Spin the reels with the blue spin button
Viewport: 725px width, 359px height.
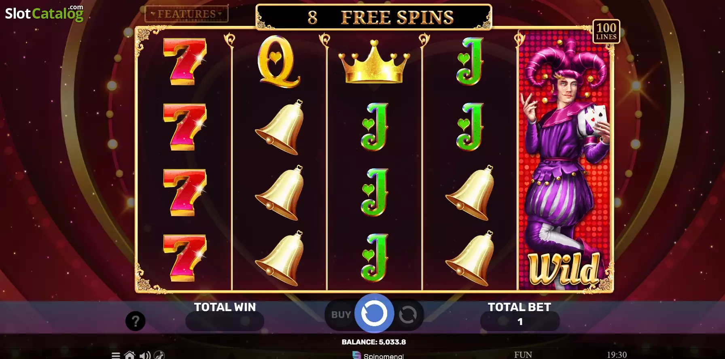tap(374, 313)
